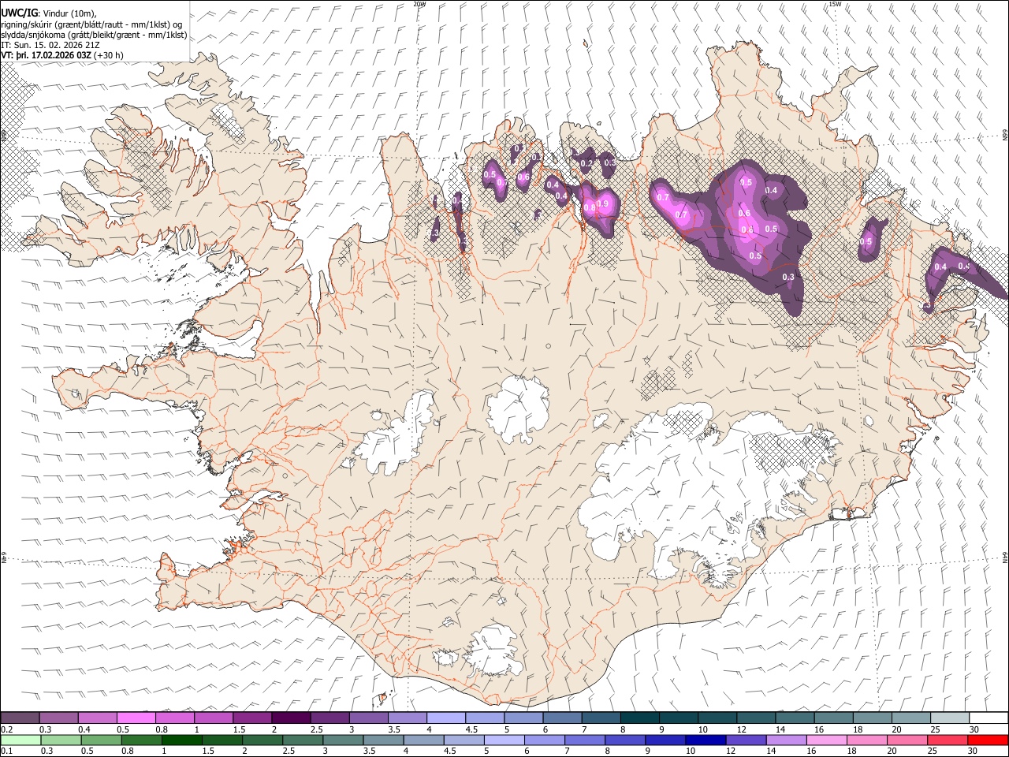Click the '0.9' precipitation value on the map

pos(603,203)
